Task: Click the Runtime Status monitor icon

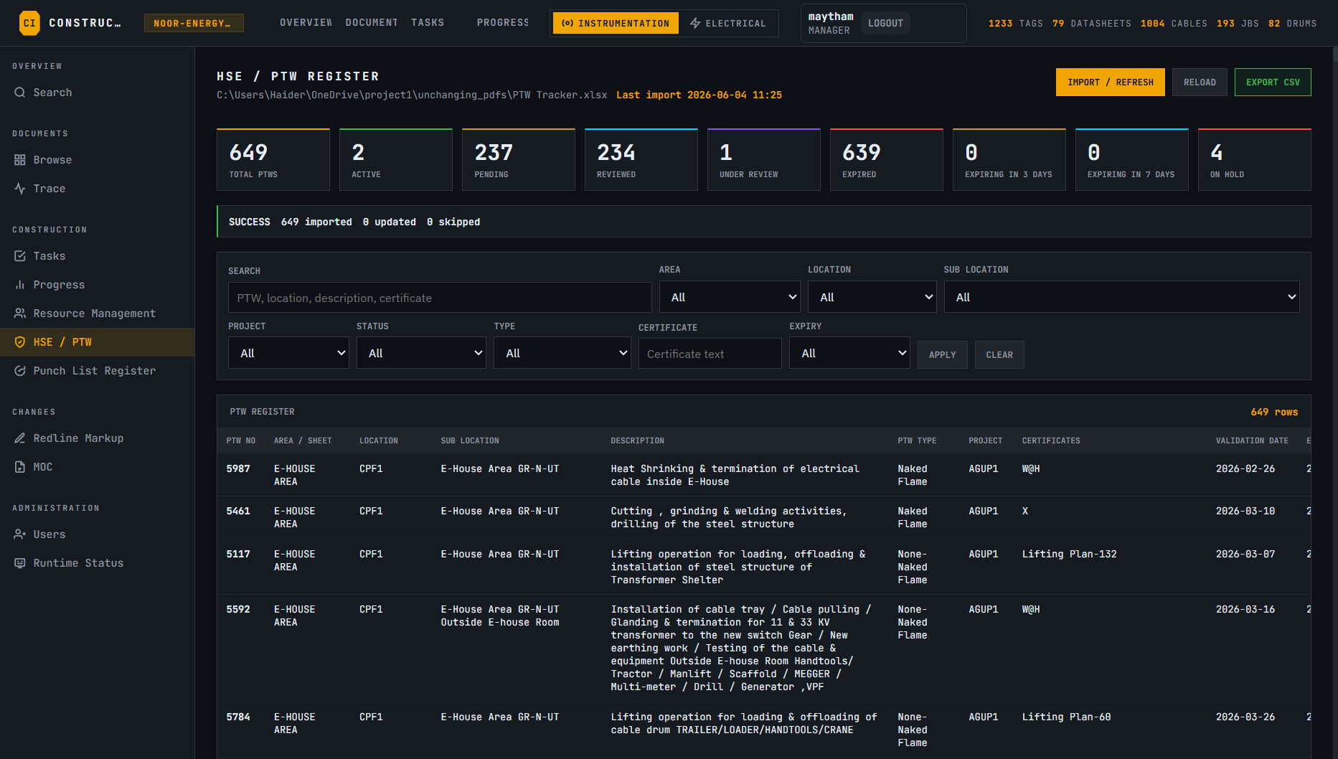Action: coord(20,563)
